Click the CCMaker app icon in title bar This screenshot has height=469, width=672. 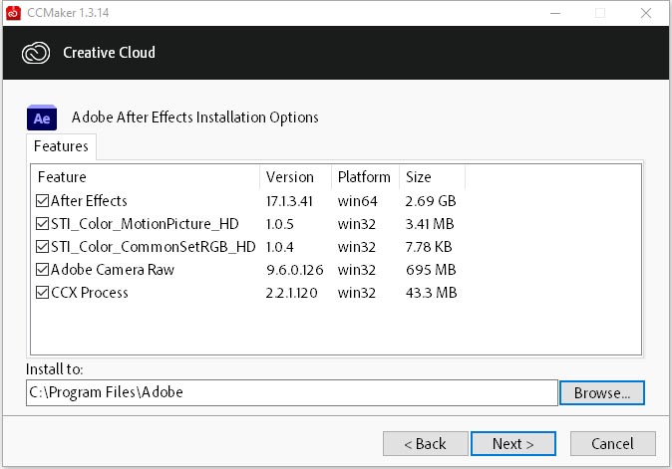click(x=13, y=13)
